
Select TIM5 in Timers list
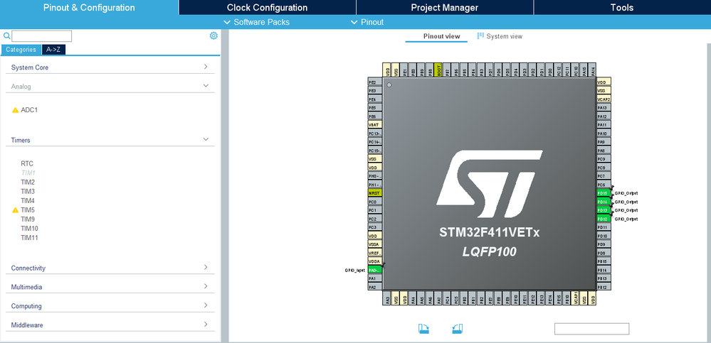click(28, 210)
